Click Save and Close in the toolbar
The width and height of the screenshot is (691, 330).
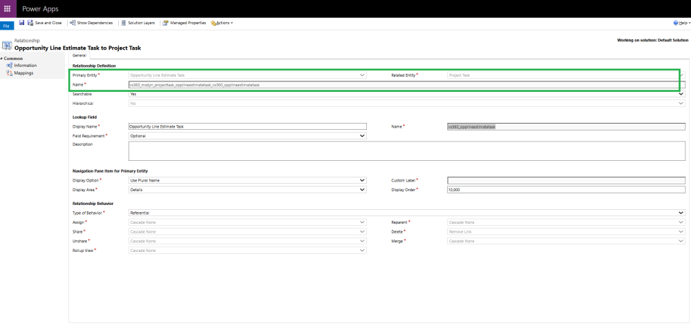45,23
